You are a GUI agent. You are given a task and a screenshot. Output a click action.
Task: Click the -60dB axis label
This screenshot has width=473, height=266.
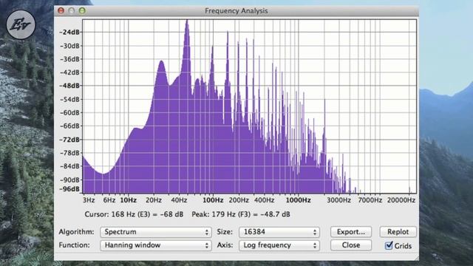69,113
